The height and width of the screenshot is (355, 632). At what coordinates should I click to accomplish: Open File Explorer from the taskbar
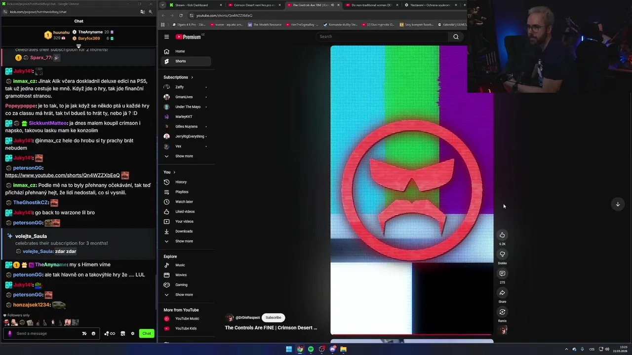point(343,349)
